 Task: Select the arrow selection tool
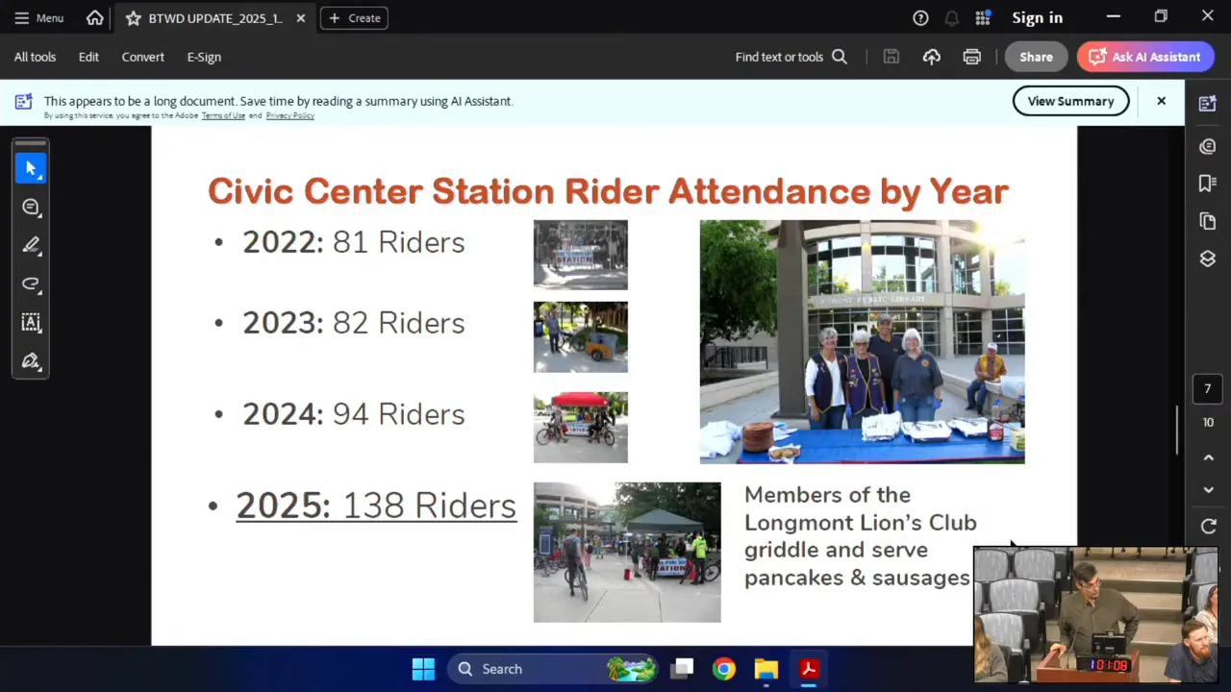tap(32, 168)
